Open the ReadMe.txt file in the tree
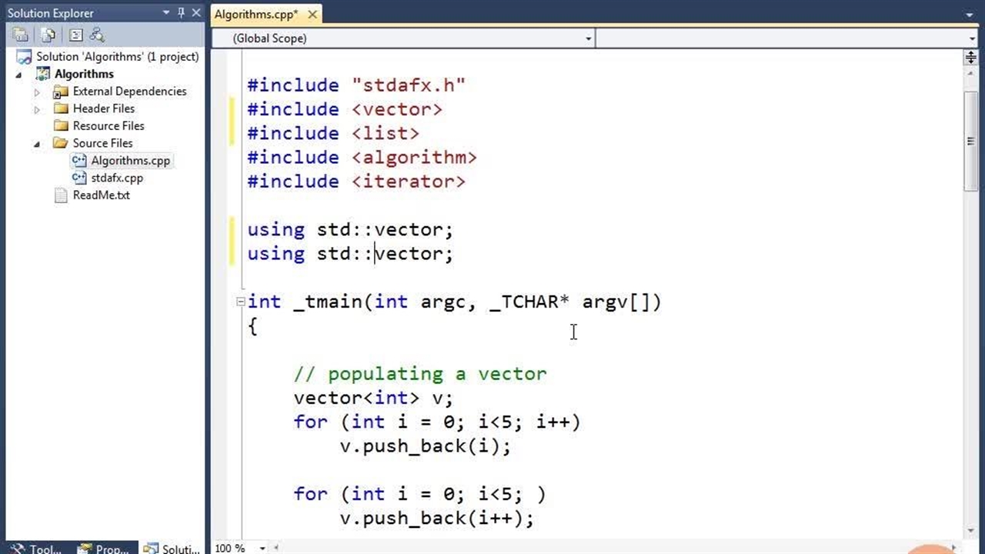Viewport: 985px width, 554px height. pyautogui.click(x=101, y=195)
